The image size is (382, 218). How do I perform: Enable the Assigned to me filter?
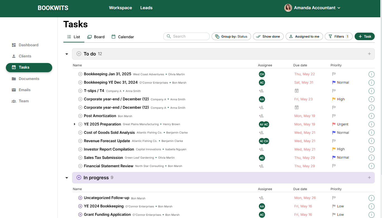coord(304,36)
